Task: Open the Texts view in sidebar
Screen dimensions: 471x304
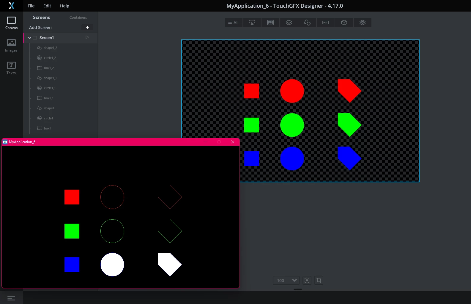Action: point(11,68)
